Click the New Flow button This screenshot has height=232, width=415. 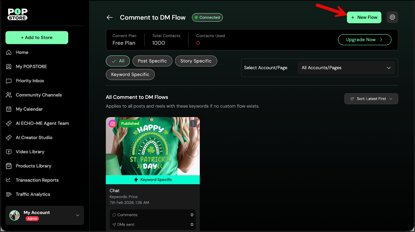(364, 17)
